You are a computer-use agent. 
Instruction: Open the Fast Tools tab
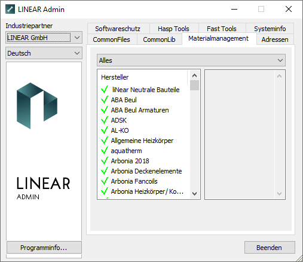222,29
